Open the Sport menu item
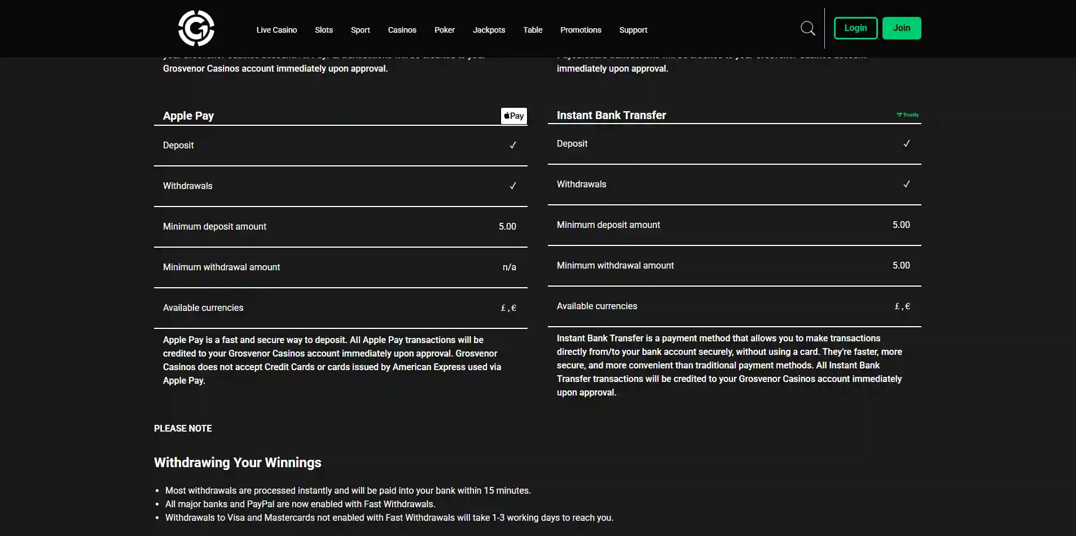The height and width of the screenshot is (536, 1076). coord(361,30)
